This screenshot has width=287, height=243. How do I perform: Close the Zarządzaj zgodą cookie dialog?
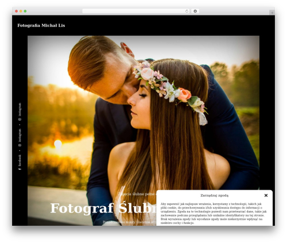pyautogui.click(x=266, y=195)
